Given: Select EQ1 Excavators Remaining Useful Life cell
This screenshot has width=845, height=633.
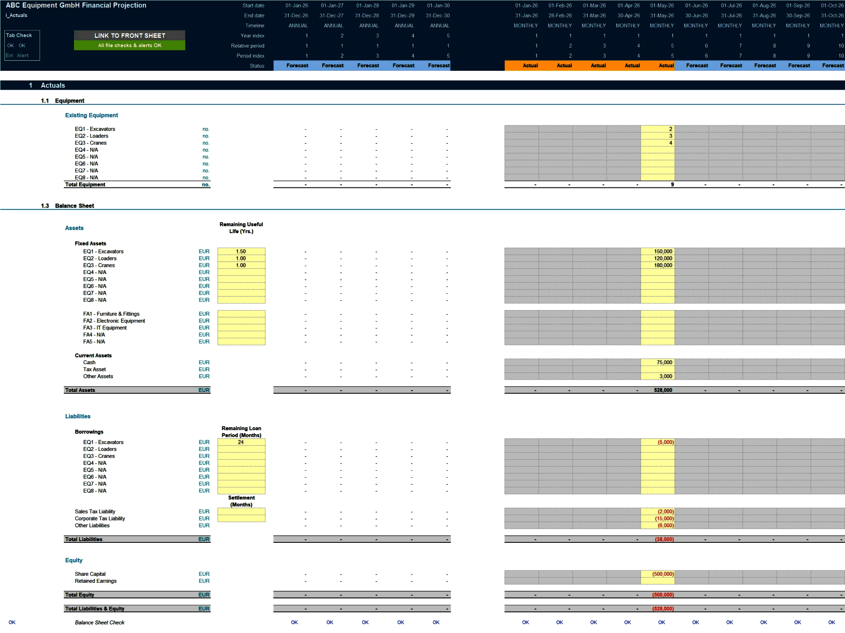Looking at the screenshot, I should tap(241, 251).
